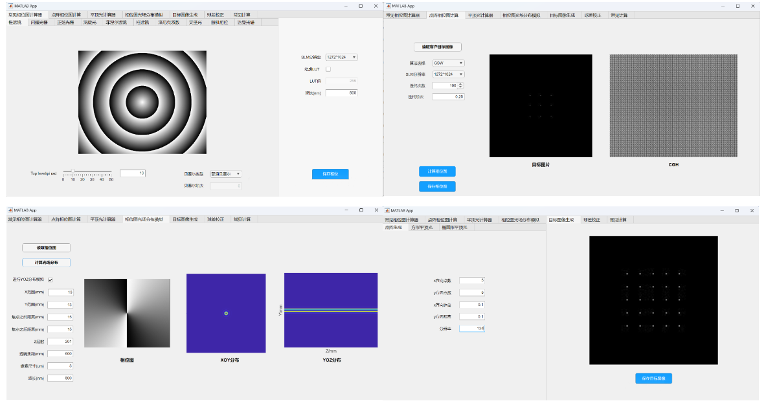Click the blue 保存相位图 button
Viewport: 766px width, 405px height.
click(437, 186)
